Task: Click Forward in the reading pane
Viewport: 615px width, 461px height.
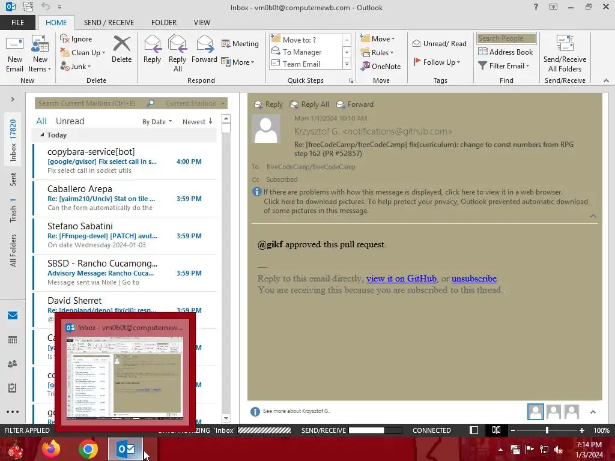Action: coord(355,104)
